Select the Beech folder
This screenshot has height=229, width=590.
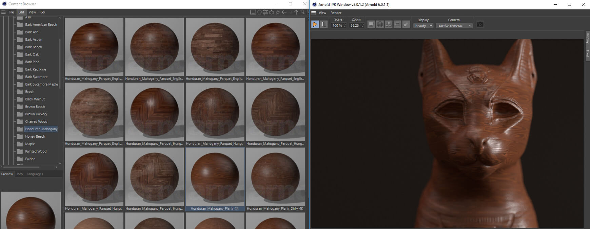tap(29, 92)
